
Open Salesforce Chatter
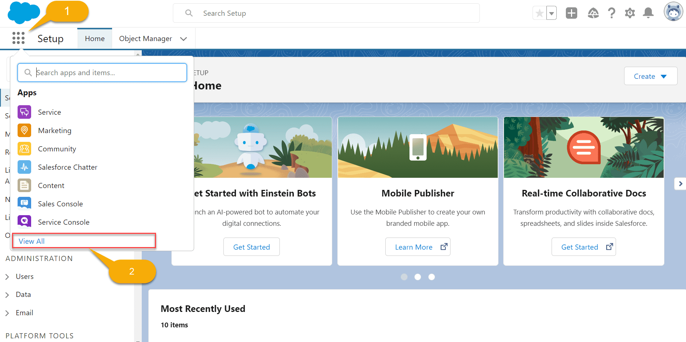tap(67, 167)
